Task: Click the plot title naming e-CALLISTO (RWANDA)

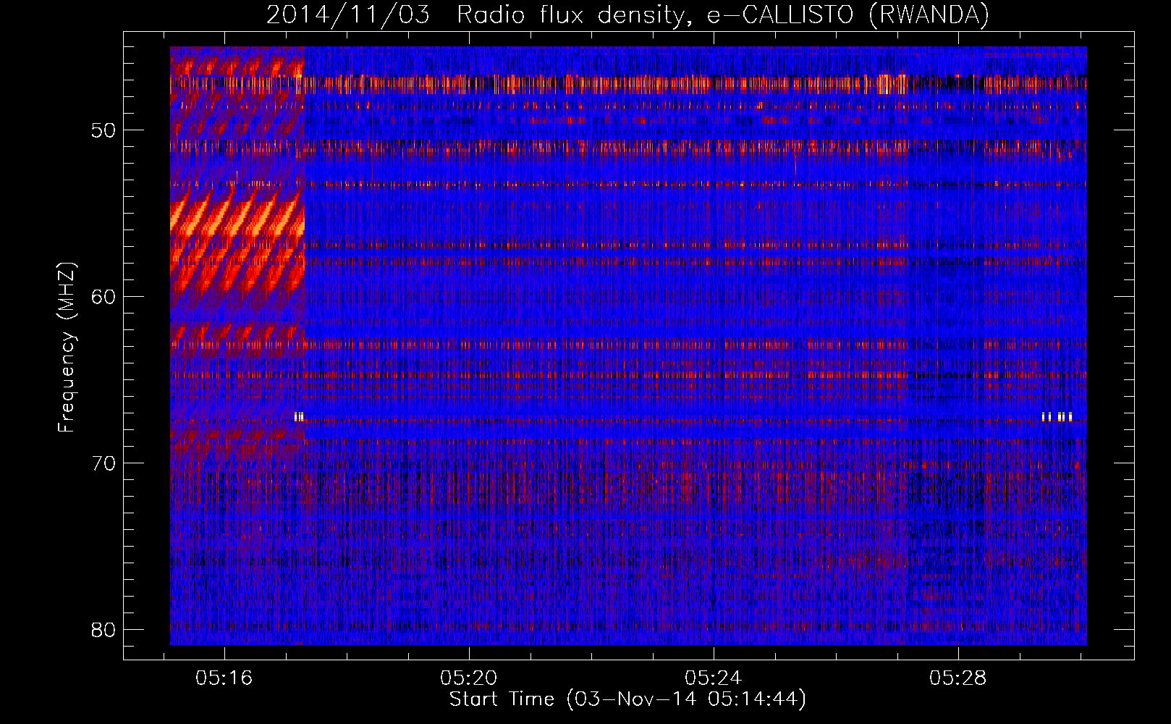Action: coord(627,15)
